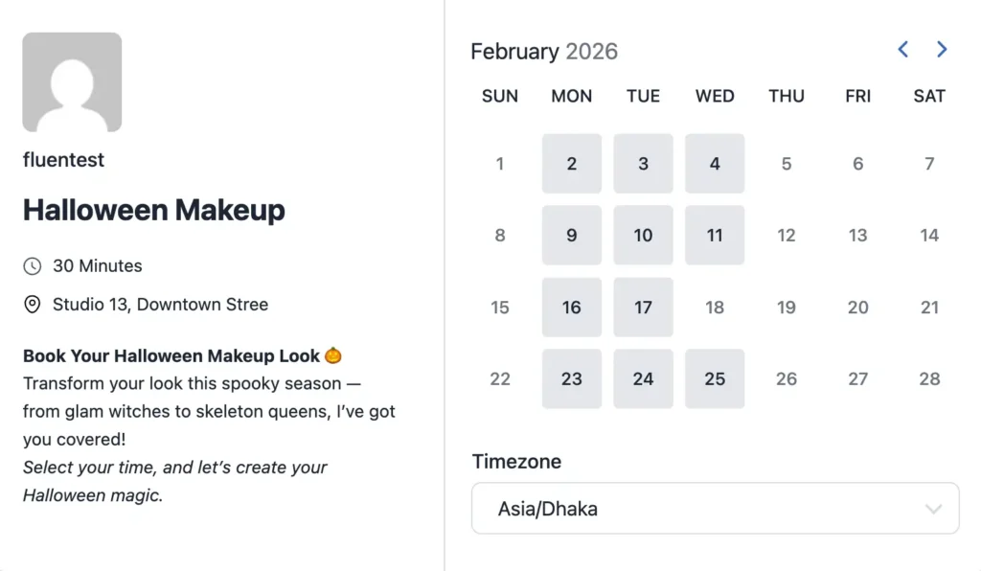The height and width of the screenshot is (571, 981).
Task: Expand next month with the forward chevron
Action: (x=942, y=49)
